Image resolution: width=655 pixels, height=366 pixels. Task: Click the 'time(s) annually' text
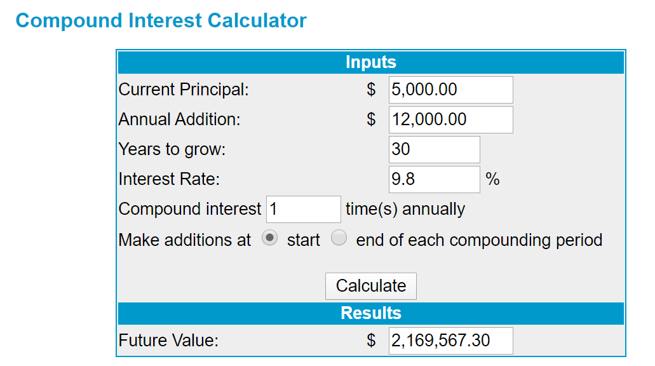tap(405, 209)
